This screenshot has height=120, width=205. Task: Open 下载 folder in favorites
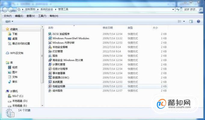click(x=13, y=34)
